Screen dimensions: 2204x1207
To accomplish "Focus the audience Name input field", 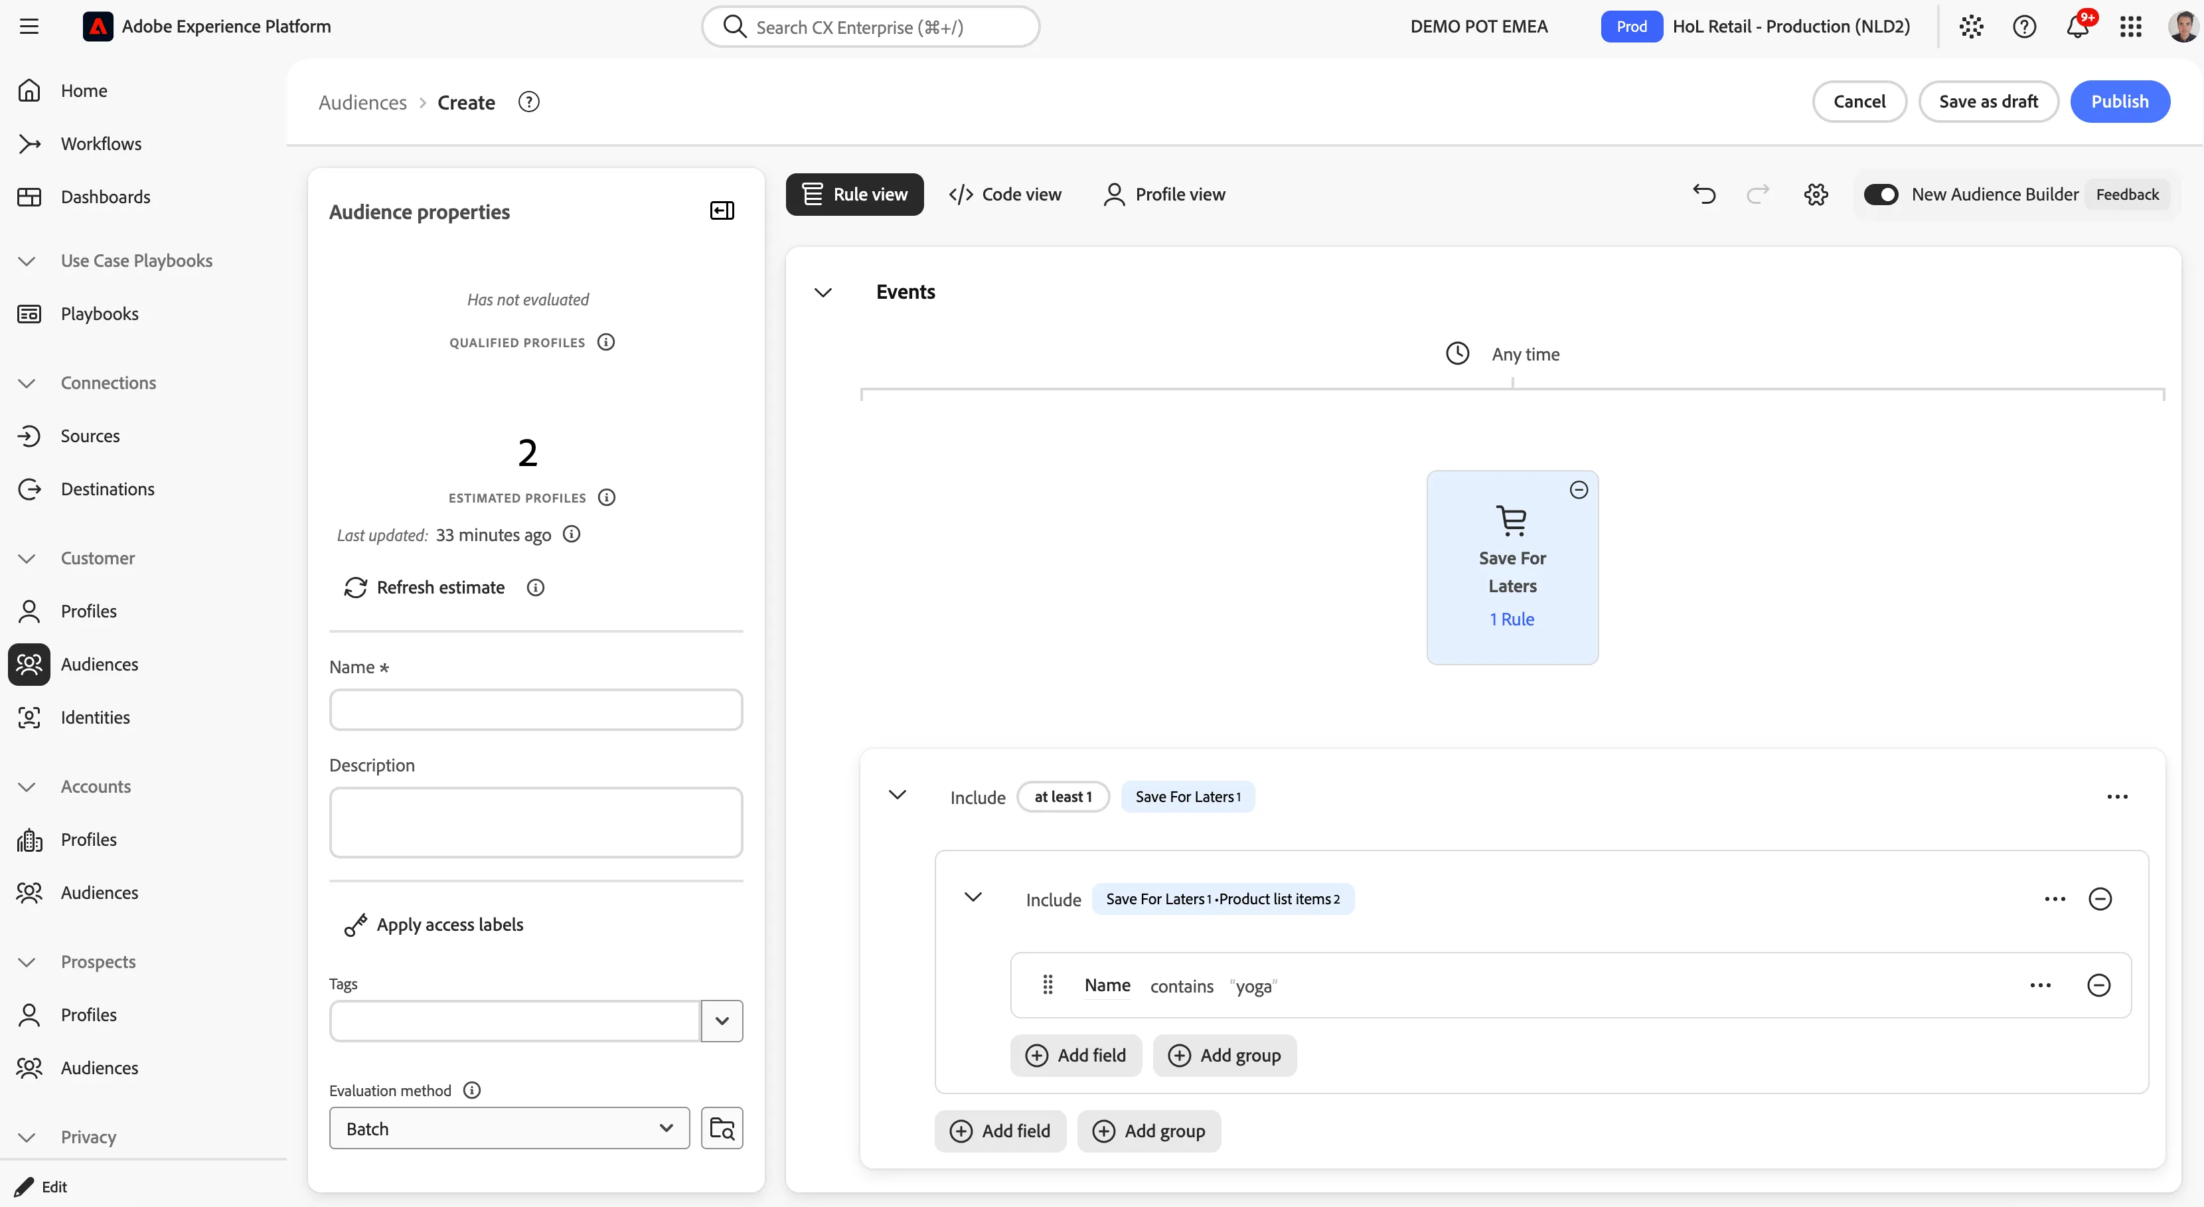I will pos(536,709).
